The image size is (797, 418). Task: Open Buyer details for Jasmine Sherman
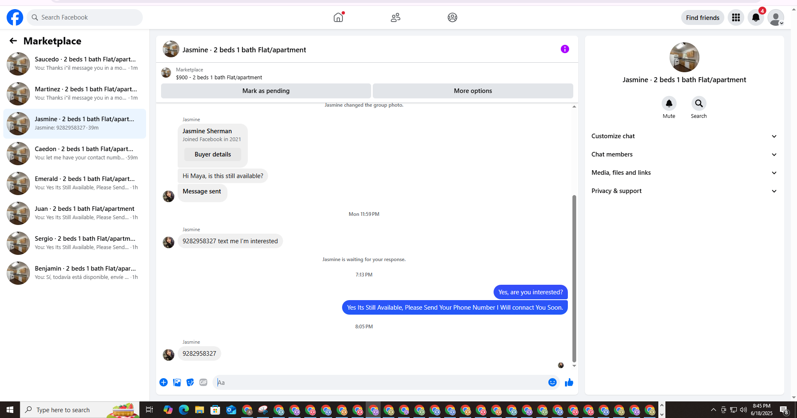pyautogui.click(x=213, y=154)
